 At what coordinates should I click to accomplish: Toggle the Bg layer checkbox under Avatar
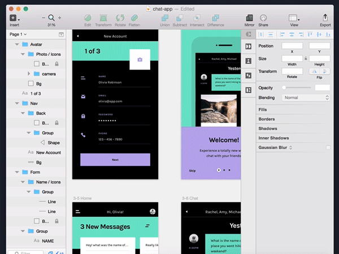[x=37, y=84]
